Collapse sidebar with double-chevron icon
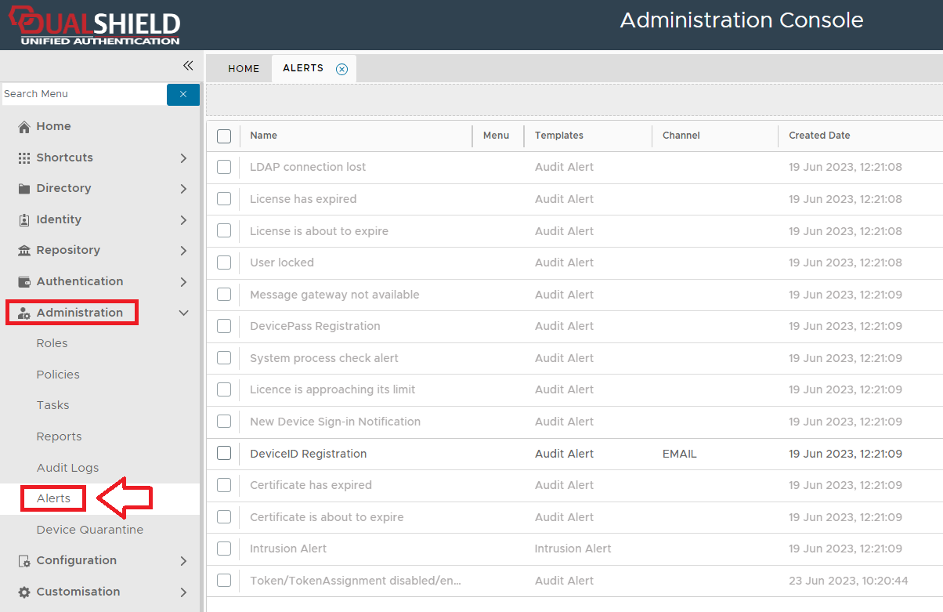943x612 pixels. click(x=188, y=66)
